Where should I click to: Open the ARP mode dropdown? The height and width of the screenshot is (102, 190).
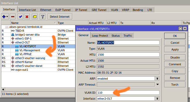click(157, 79)
